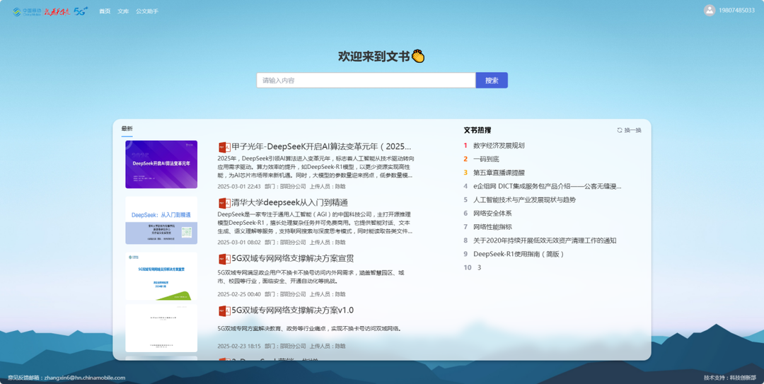Click date 2025-03-01 08:02
764x384 pixels.
239,243
